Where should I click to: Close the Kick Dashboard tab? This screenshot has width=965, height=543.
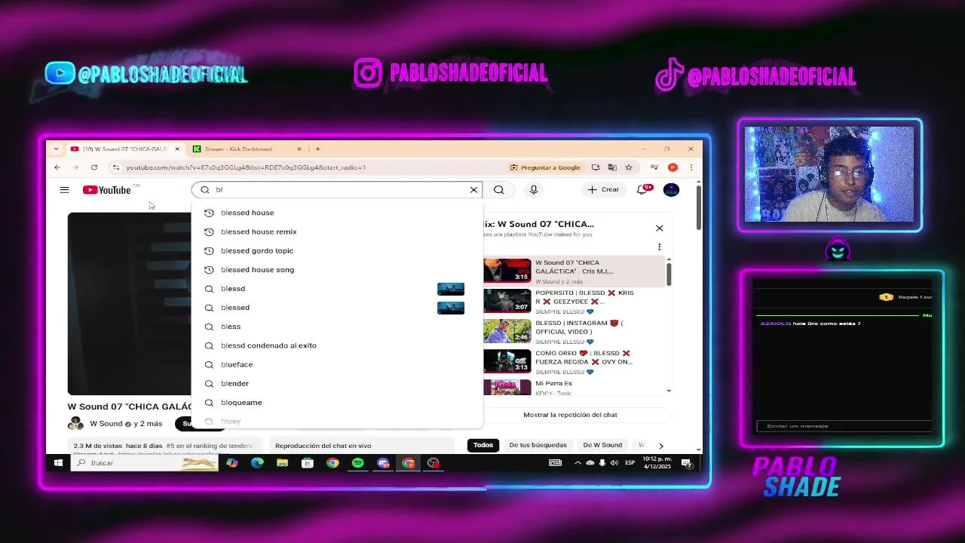pyautogui.click(x=299, y=149)
